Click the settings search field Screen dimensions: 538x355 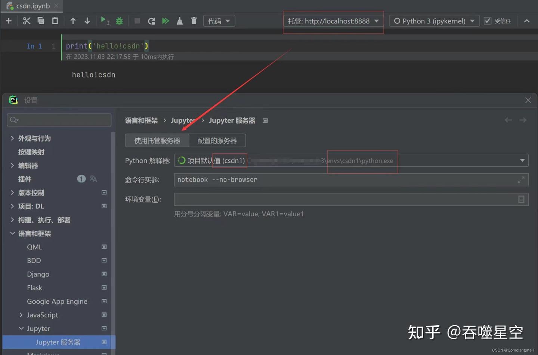59,120
